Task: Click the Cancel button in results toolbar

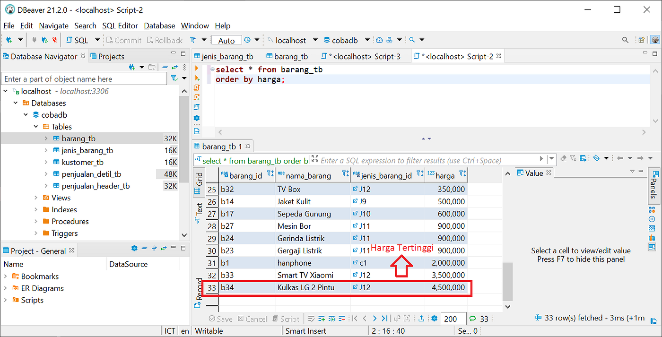Action: (253, 319)
